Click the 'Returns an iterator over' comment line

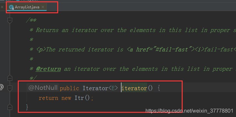(133, 30)
